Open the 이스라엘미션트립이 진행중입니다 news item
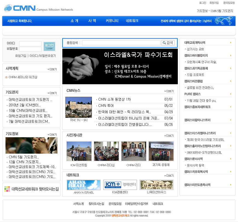Screen dimensions: 238x222 point(125,125)
